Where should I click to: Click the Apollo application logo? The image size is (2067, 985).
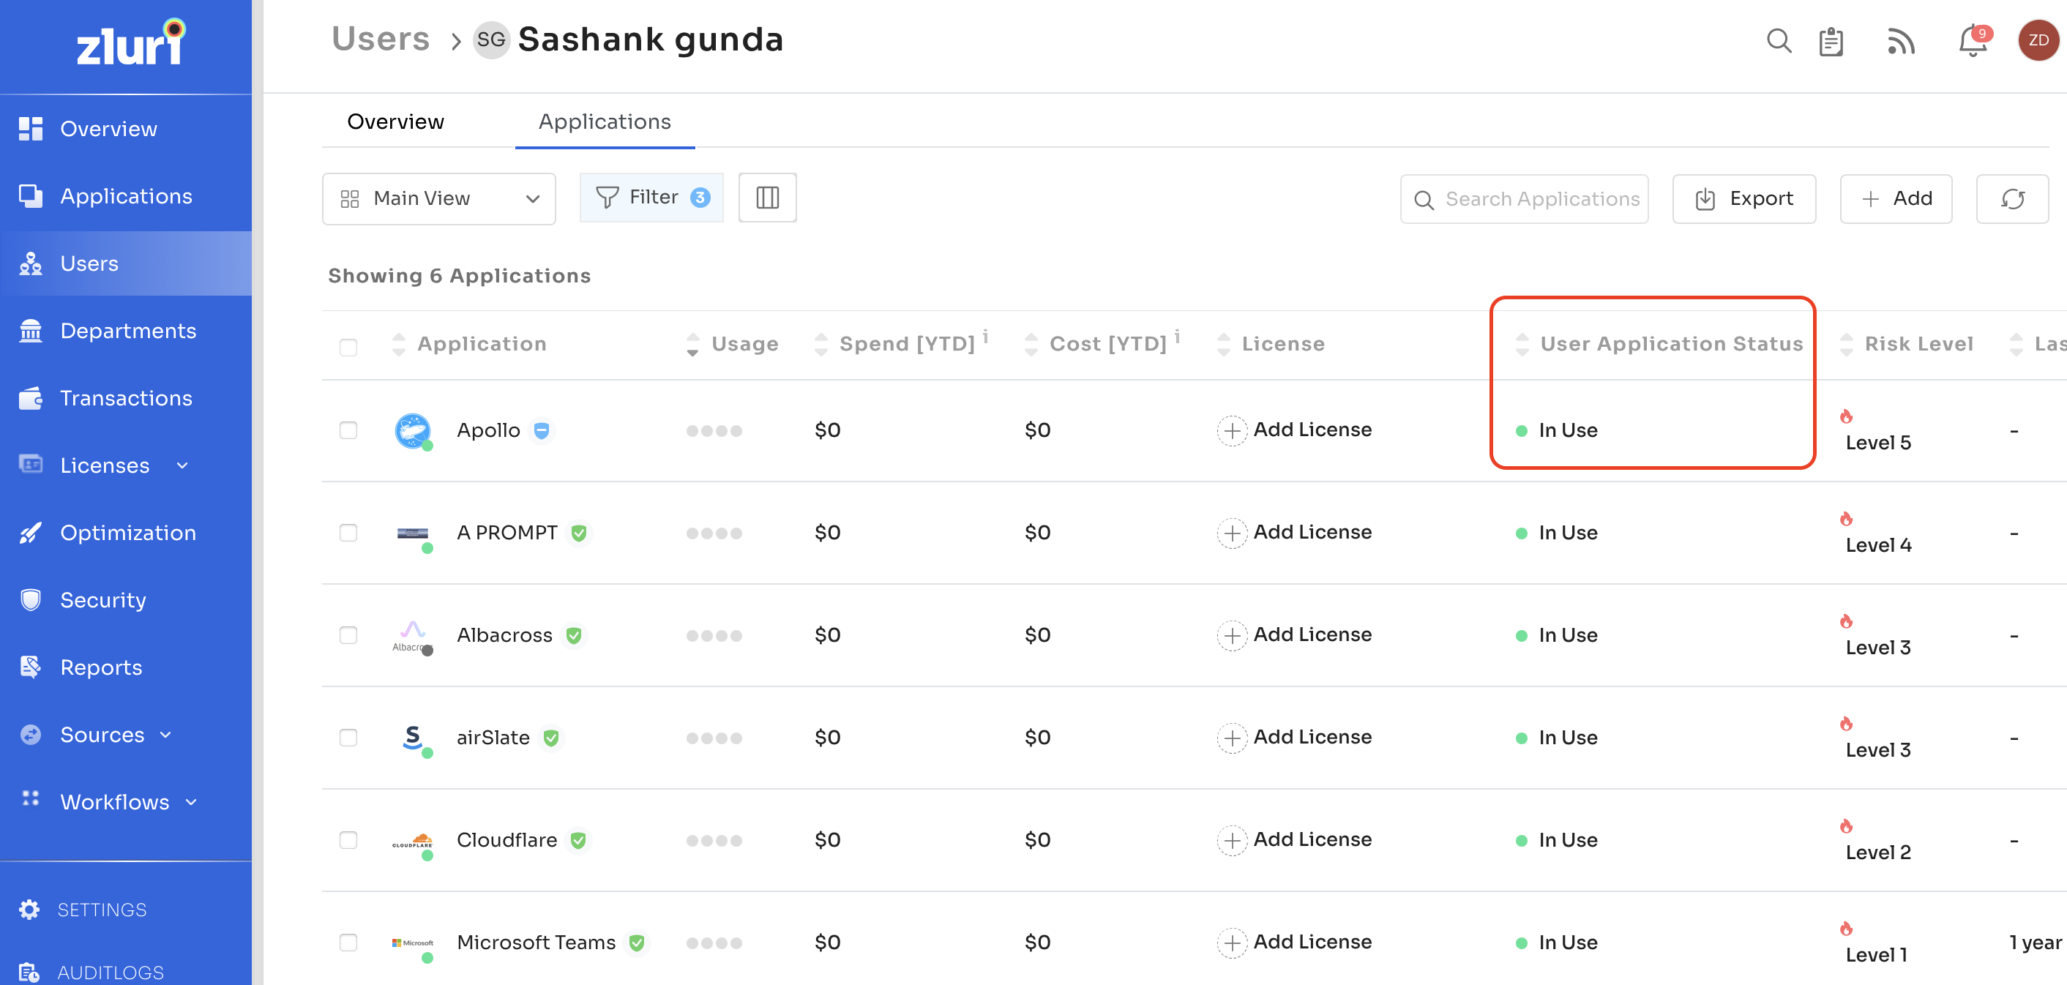point(412,431)
